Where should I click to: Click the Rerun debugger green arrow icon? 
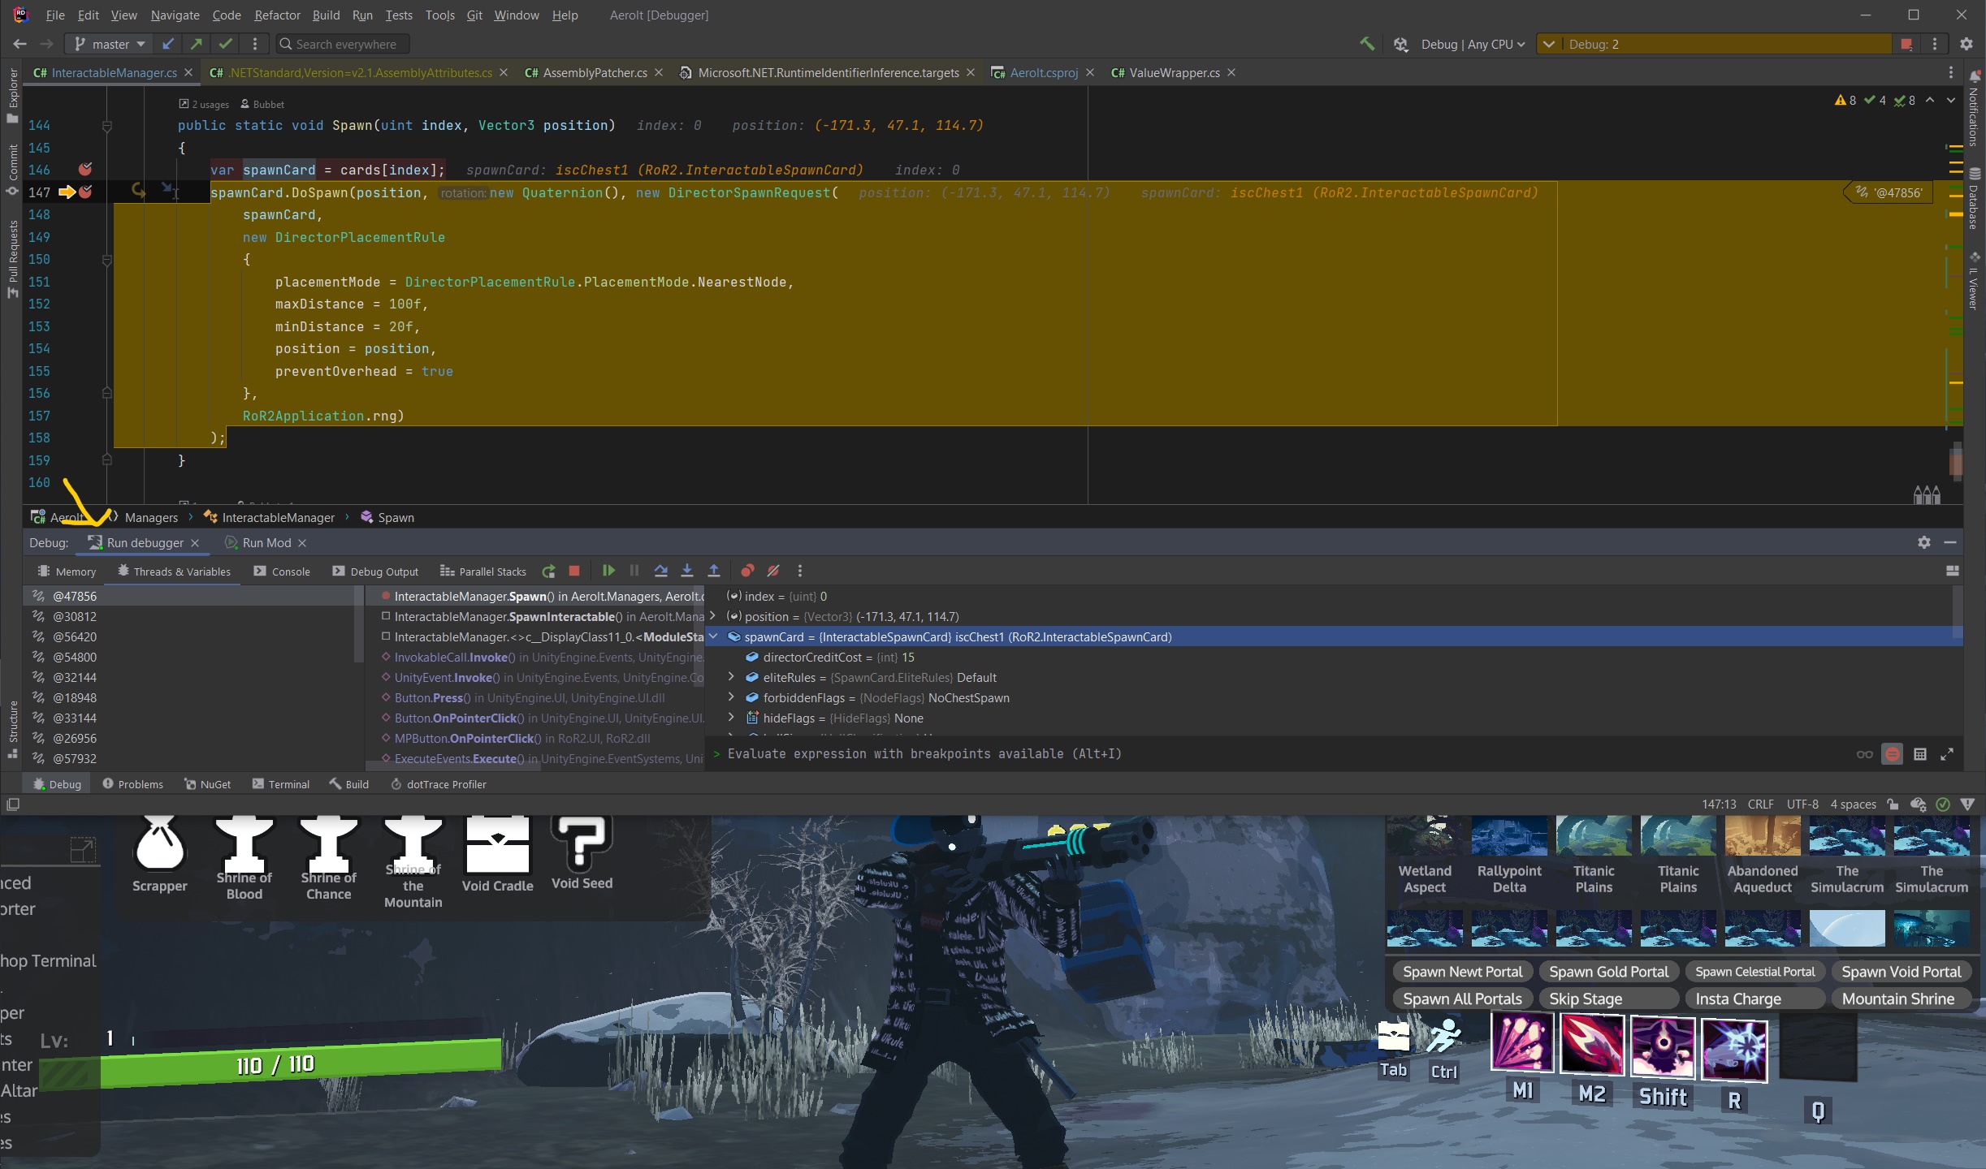point(549,571)
